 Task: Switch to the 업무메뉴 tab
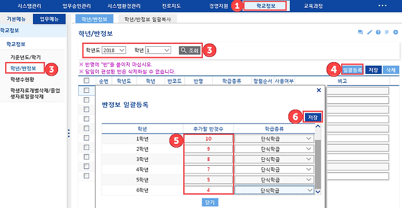tap(49, 19)
